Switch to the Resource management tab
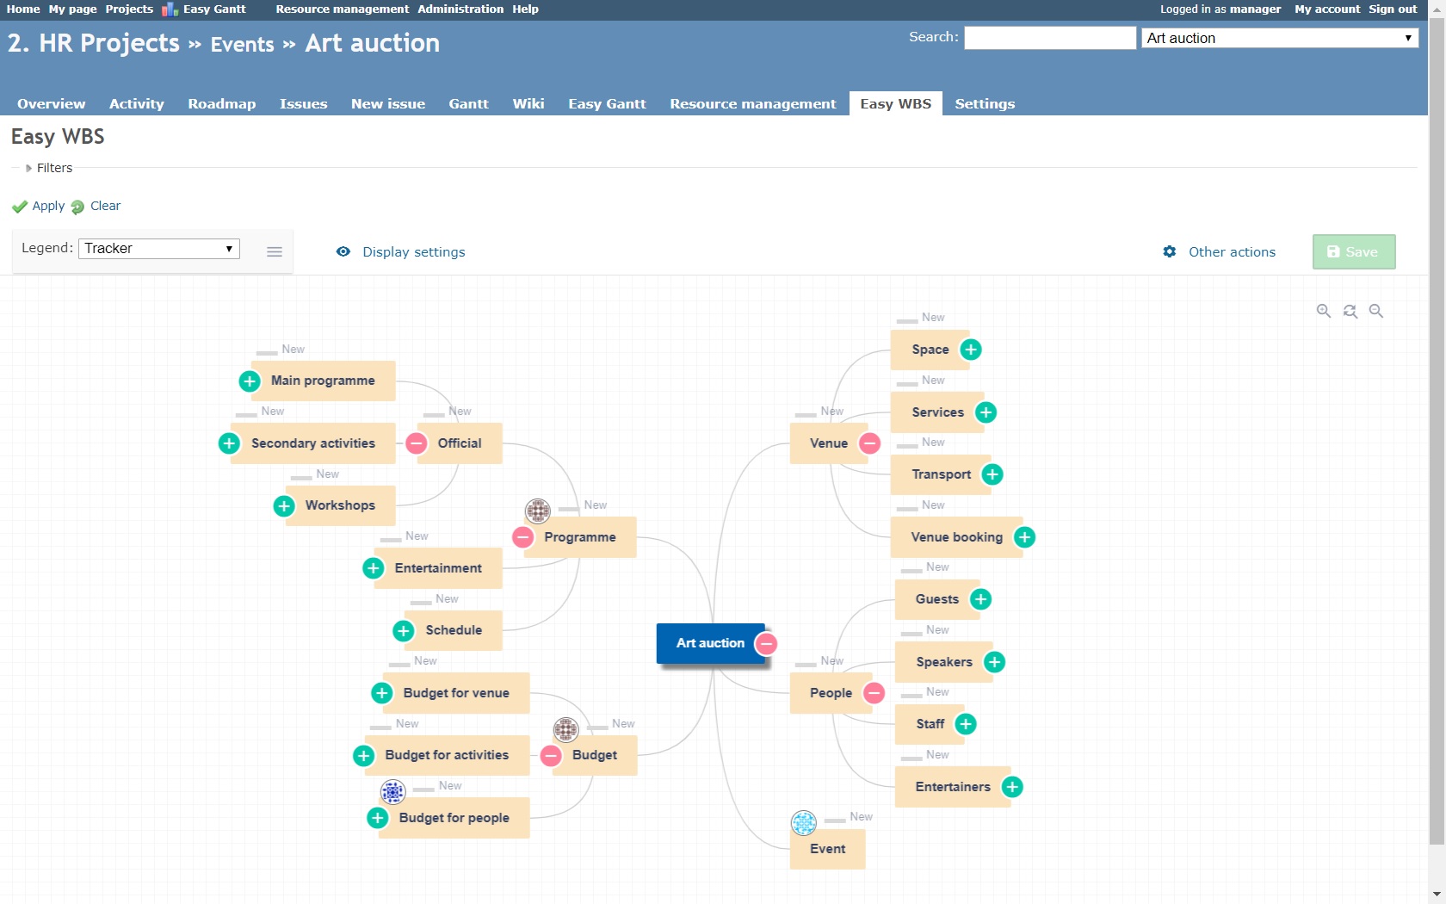The width and height of the screenshot is (1446, 904). coord(752,103)
